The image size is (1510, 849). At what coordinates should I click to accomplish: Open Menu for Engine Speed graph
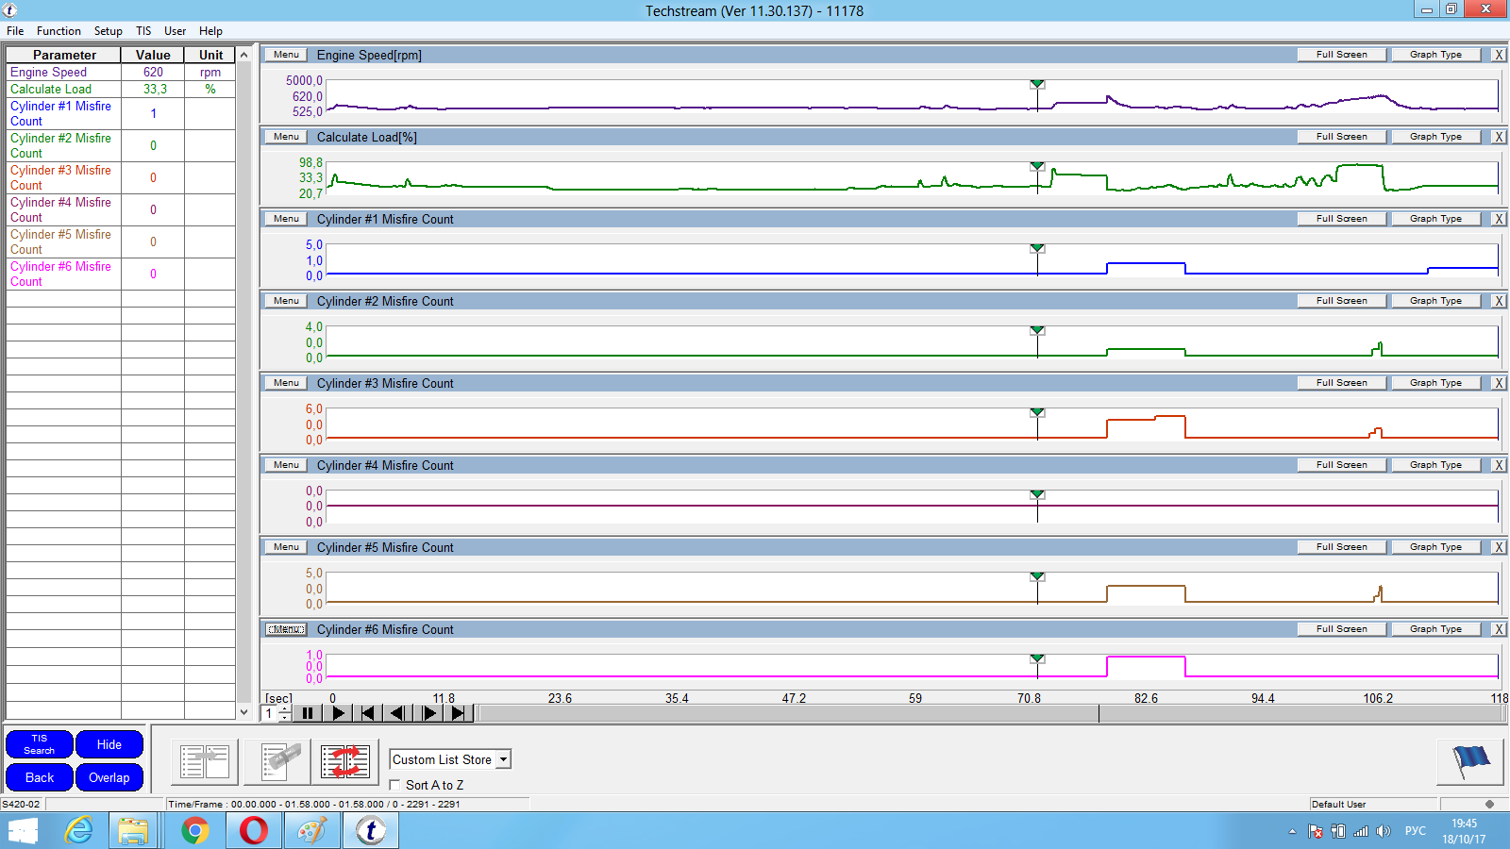tap(286, 55)
